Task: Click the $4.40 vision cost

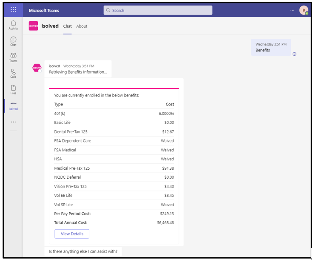Action: pos(169,186)
